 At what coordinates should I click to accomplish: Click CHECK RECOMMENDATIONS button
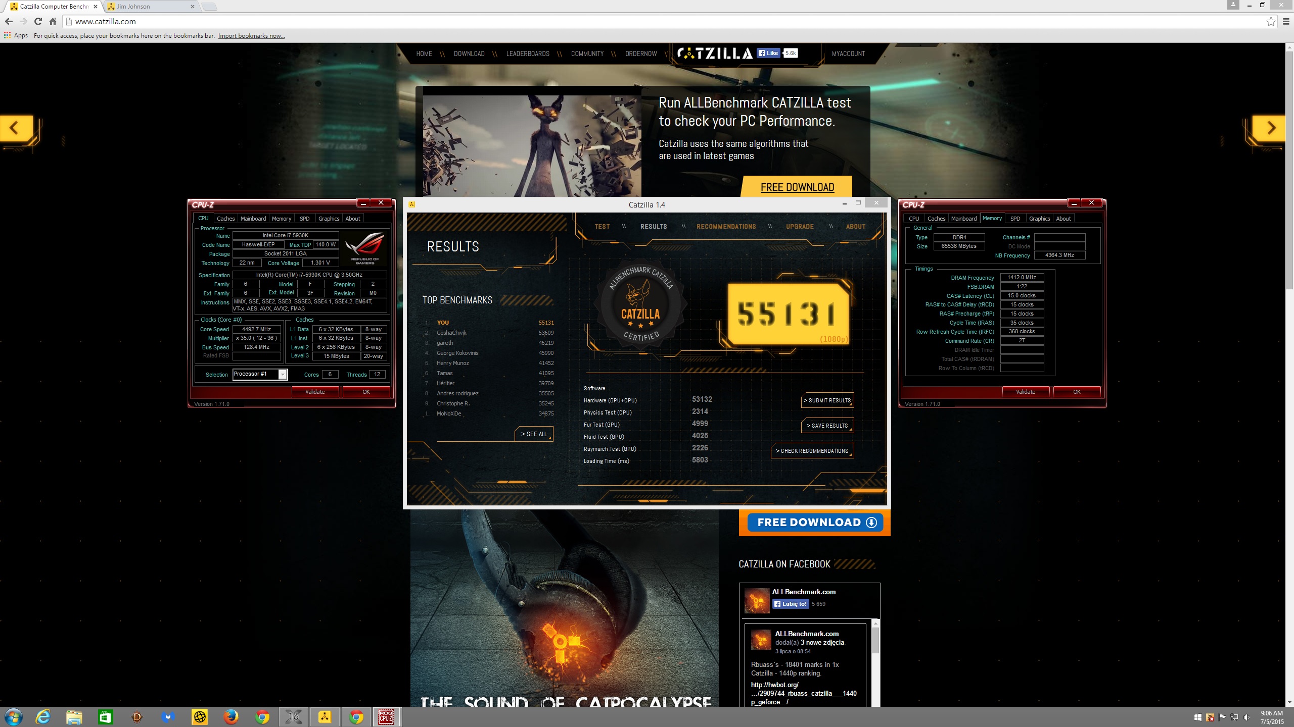click(x=812, y=451)
